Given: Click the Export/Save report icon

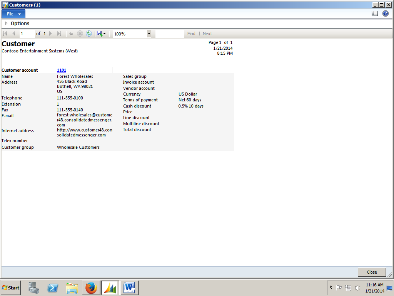Looking at the screenshot, I should click(99, 34).
